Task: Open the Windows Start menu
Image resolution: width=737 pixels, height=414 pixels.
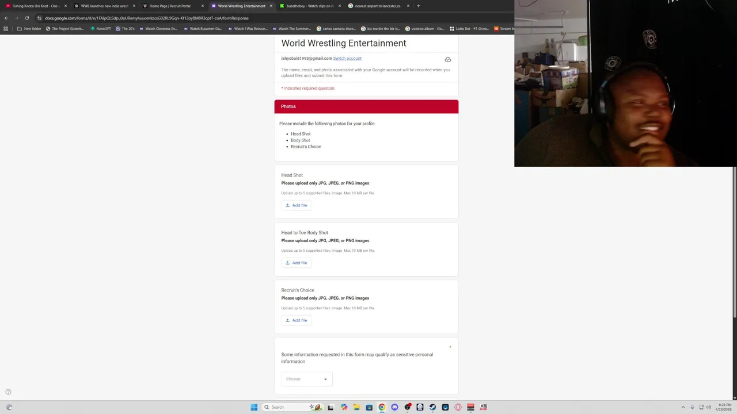Action: (x=254, y=407)
